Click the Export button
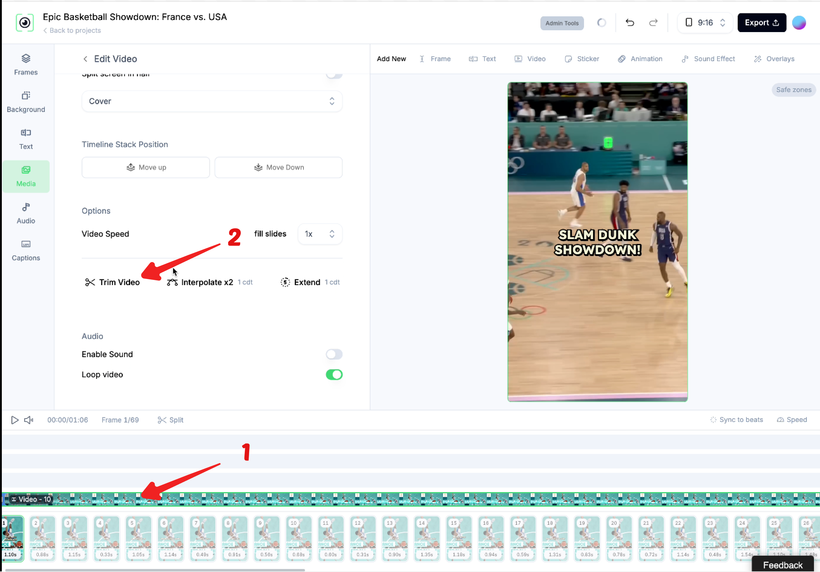The width and height of the screenshot is (820, 572). pyautogui.click(x=761, y=22)
